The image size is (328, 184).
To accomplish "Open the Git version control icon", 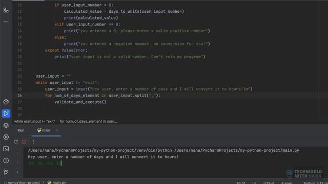I will point(6,172).
